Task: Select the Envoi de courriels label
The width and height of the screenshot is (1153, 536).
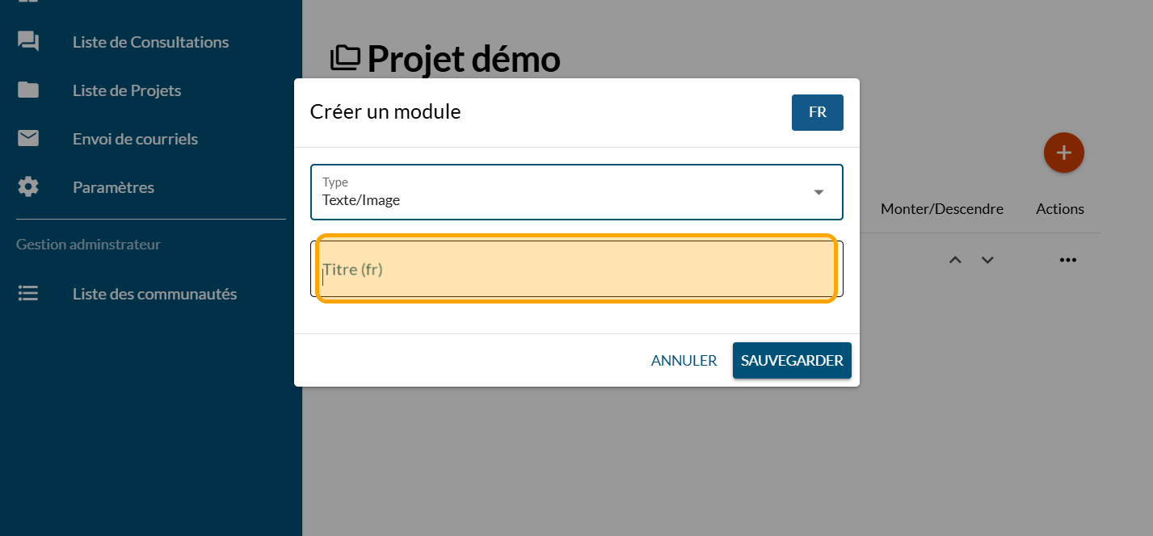Action: click(x=135, y=139)
